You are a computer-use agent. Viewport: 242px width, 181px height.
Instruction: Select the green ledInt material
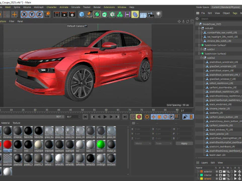pyautogui.click(x=101, y=144)
